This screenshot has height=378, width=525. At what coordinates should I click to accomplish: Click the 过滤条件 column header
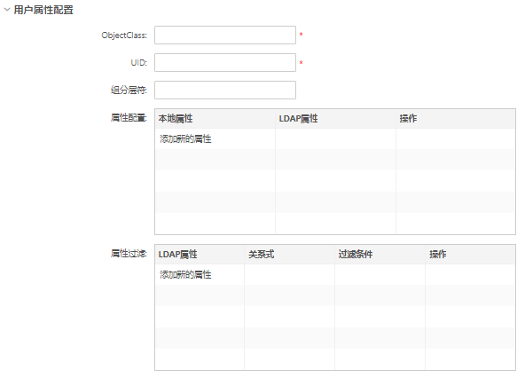pyautogui.click(x=356, y=254)
